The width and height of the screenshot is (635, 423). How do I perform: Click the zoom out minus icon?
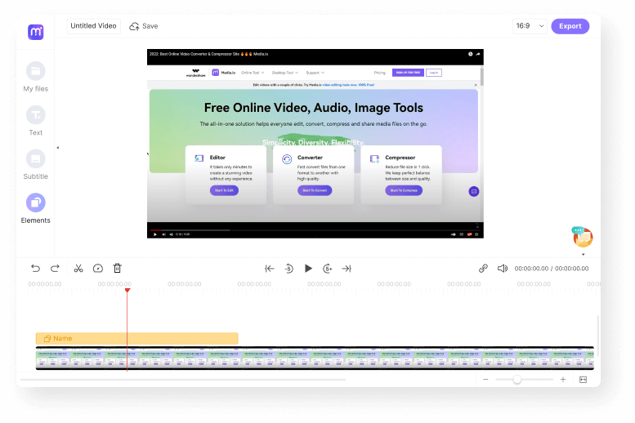(485, 379)
